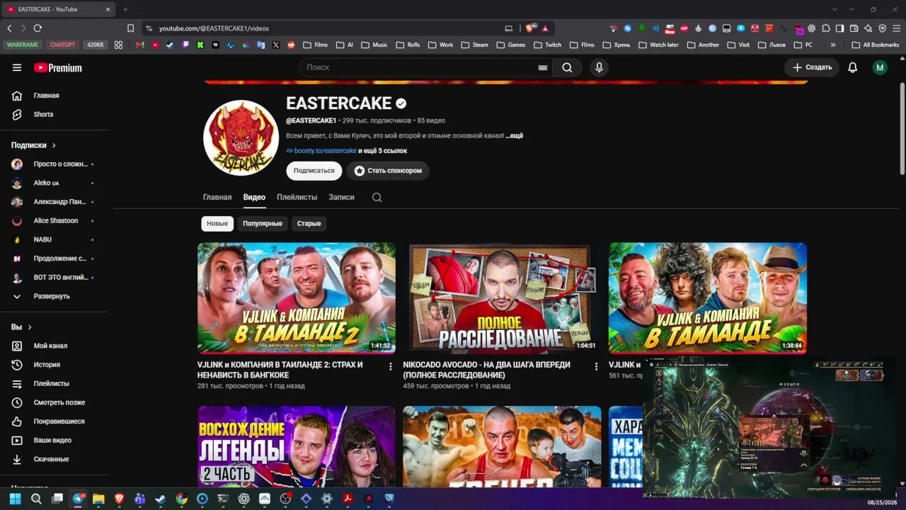Click Стать спонсором button
The image size is (906, 510).
pos(388,171)
